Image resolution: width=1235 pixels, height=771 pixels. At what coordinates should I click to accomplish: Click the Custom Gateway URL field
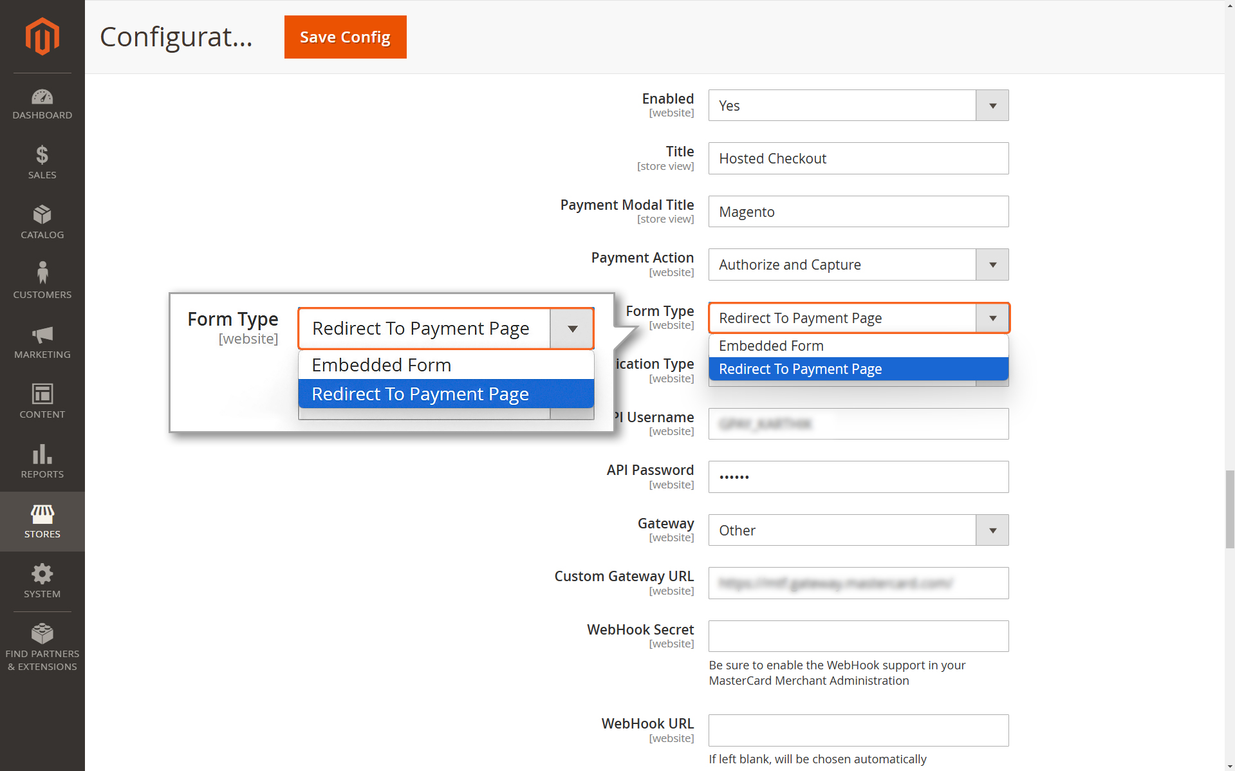(859, 583)
